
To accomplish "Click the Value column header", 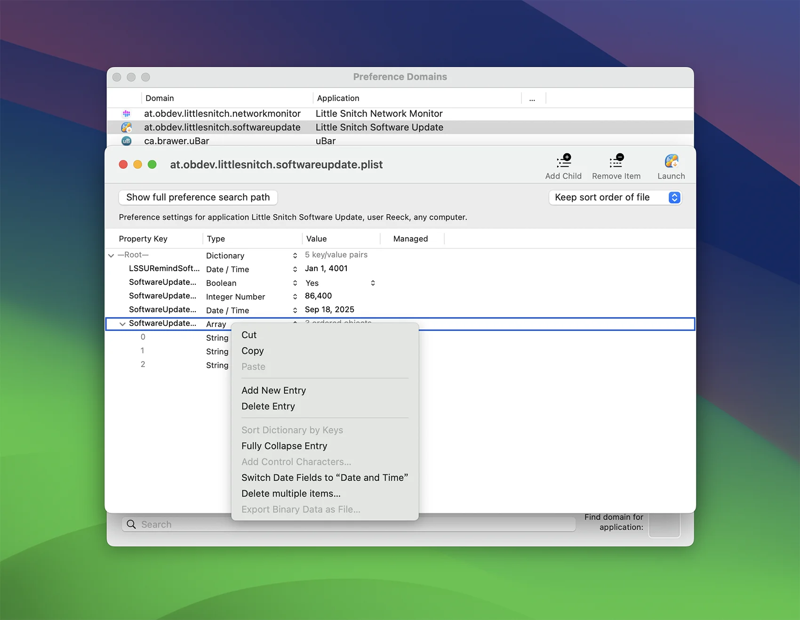I will pyautogui.click(x=341, y=239).
